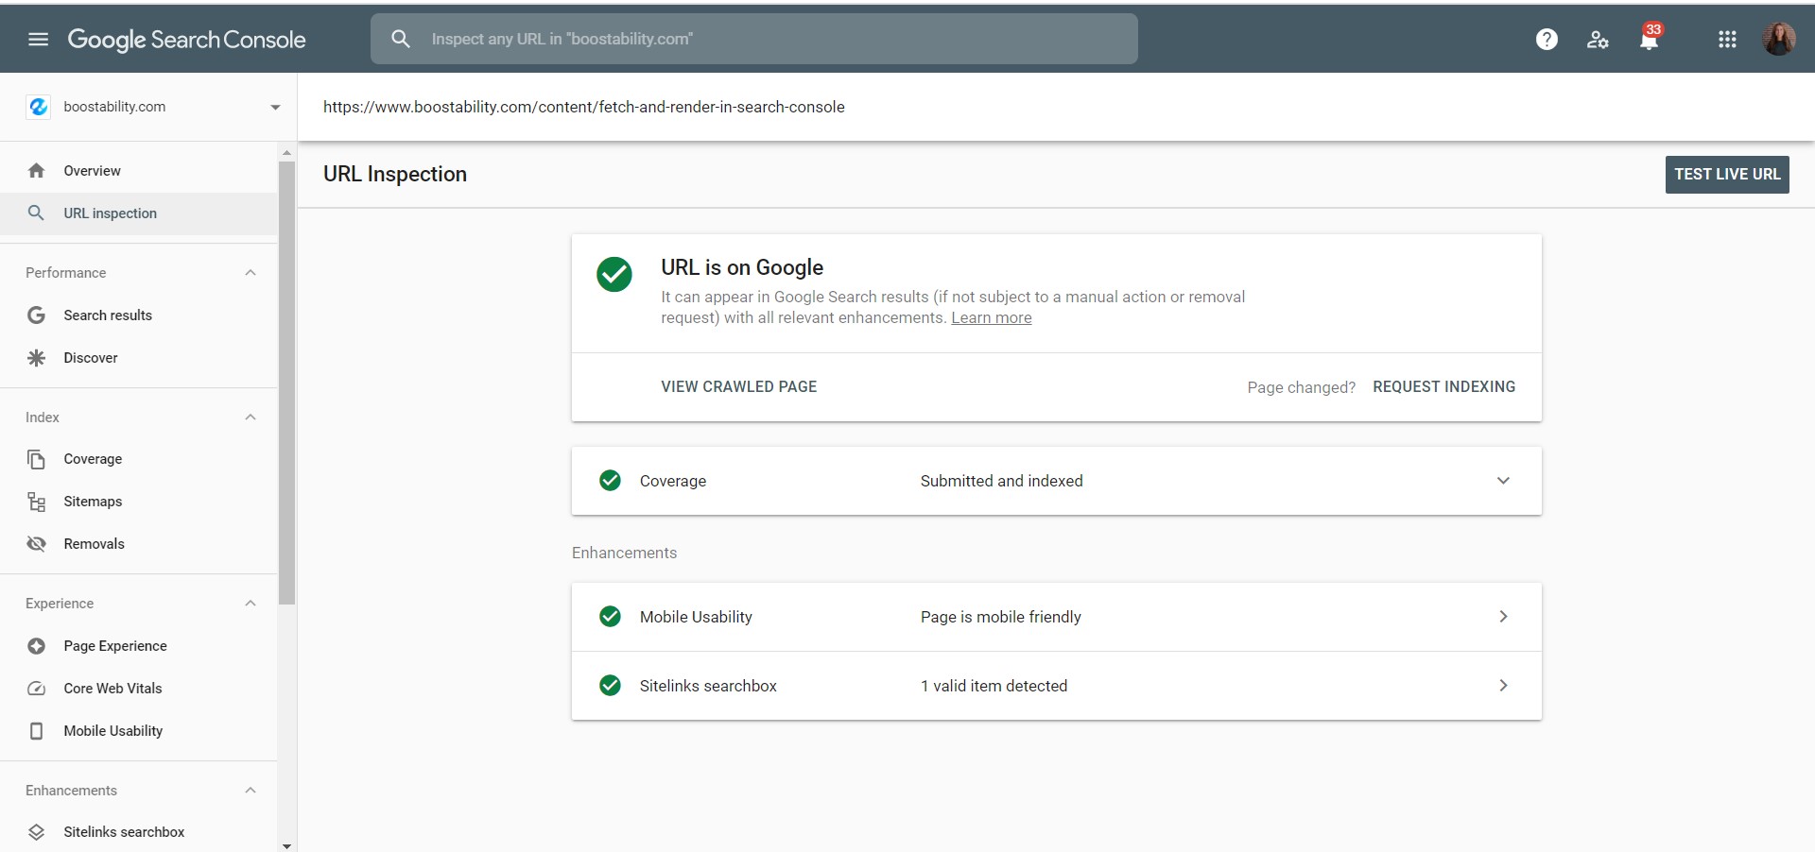
Task: Click the TEST LIVE URL button
Action: 1726,174
